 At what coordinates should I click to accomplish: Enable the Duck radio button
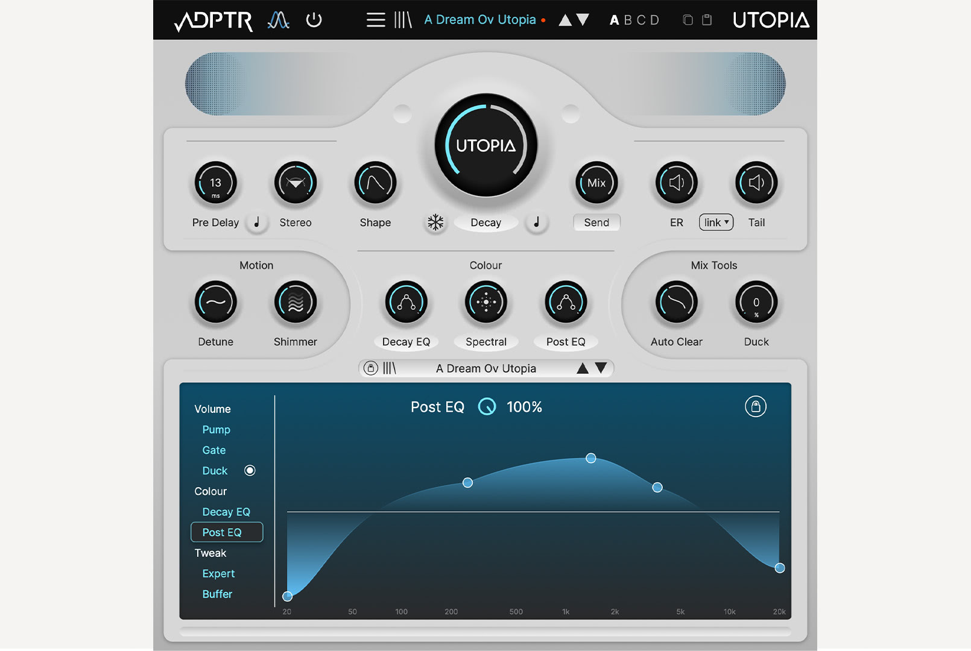click(x=250, y=471)
